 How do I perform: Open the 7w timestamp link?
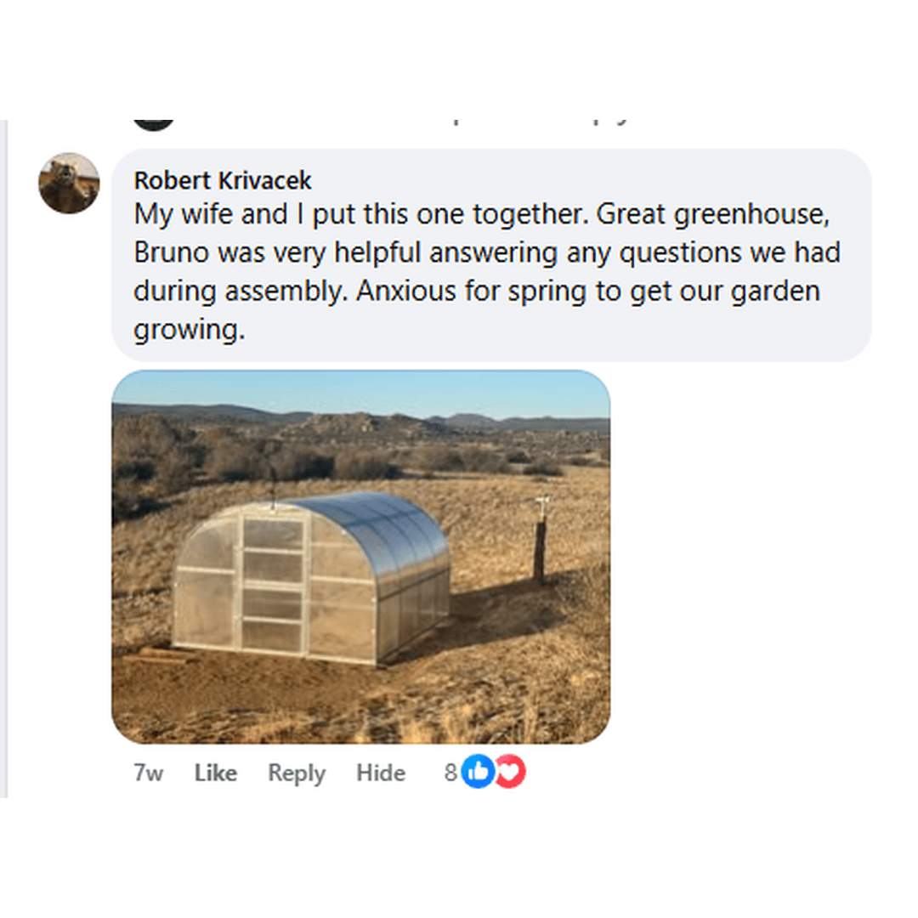[148, 773]
